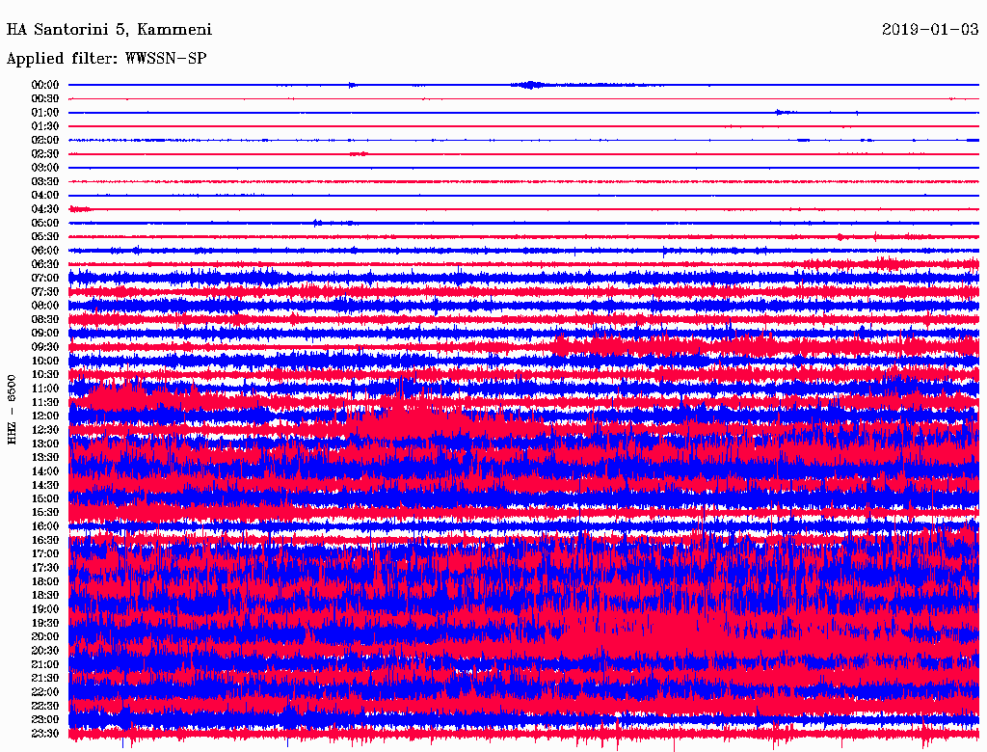Click the station title 'HA Santorini 5, Kammeni'
The height and width of the screenshot is (752, 987).
pyautogui.click(x=109, y=30)
